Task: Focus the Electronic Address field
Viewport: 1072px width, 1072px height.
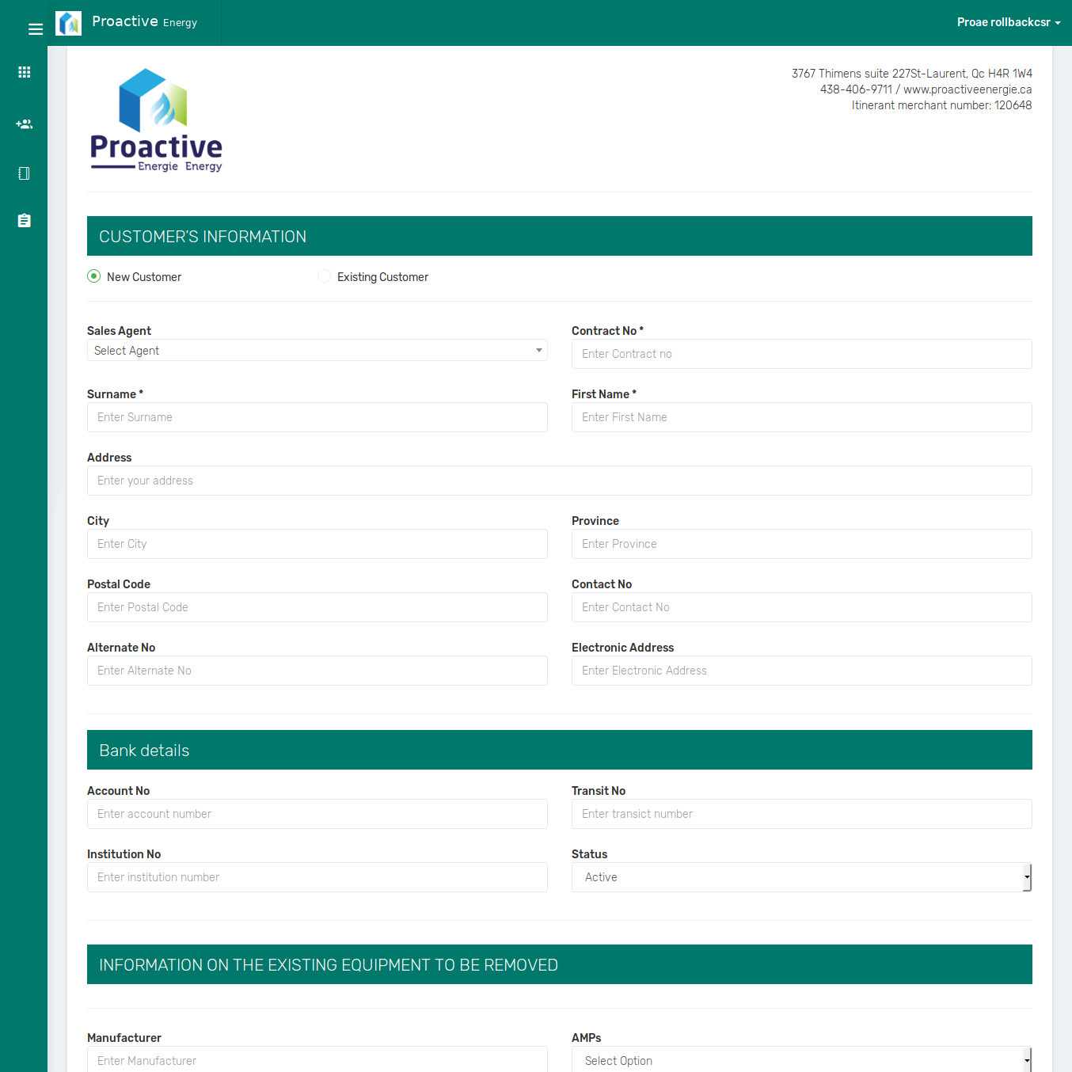Action: (802, 671)
